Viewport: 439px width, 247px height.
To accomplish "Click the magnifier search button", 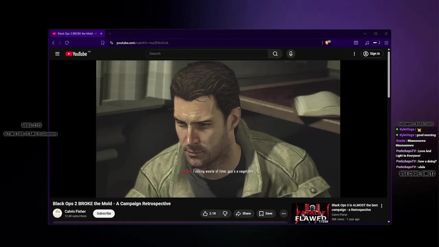I will coord(275,54).
